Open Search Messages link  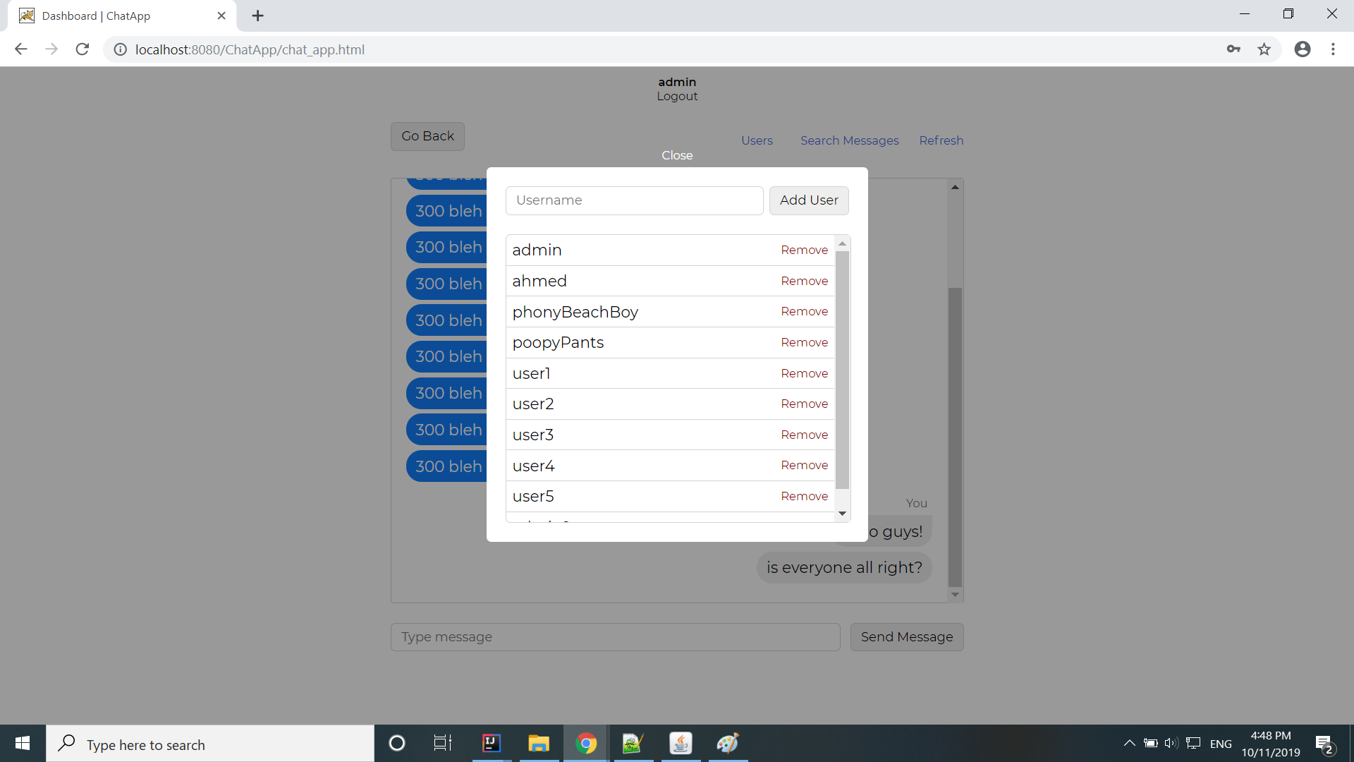(849, 140)
